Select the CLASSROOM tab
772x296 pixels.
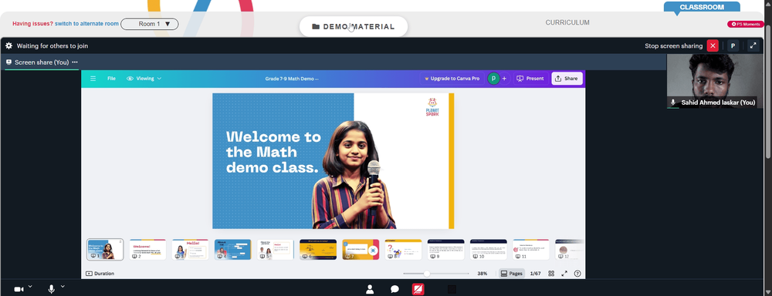click(x=702, y=7)
